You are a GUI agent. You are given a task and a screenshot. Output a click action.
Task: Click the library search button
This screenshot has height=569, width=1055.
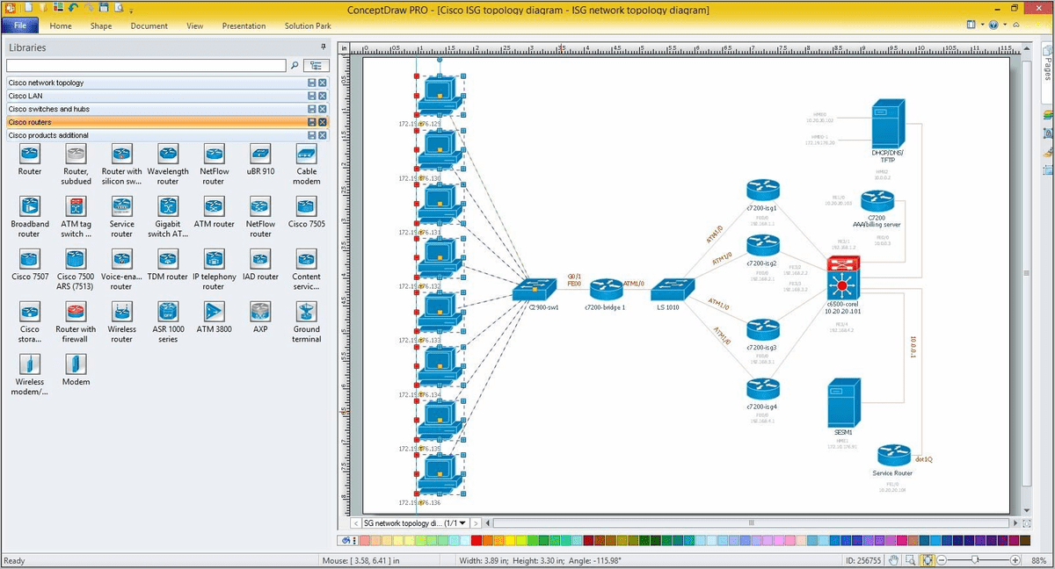(x=293, y=65)
